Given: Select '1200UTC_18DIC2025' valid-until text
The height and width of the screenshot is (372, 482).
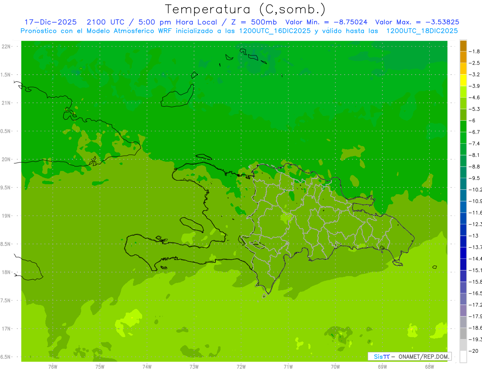Looking at the screenshot, I should click(422, 31).
